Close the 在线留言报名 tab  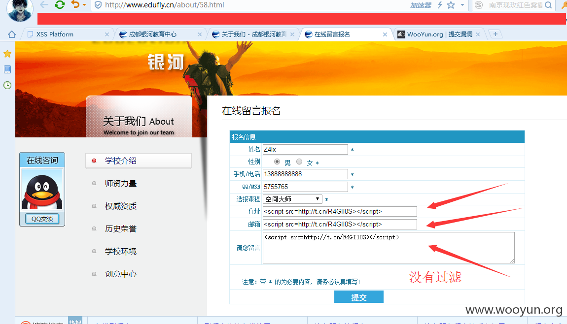[x=385, y=34]
